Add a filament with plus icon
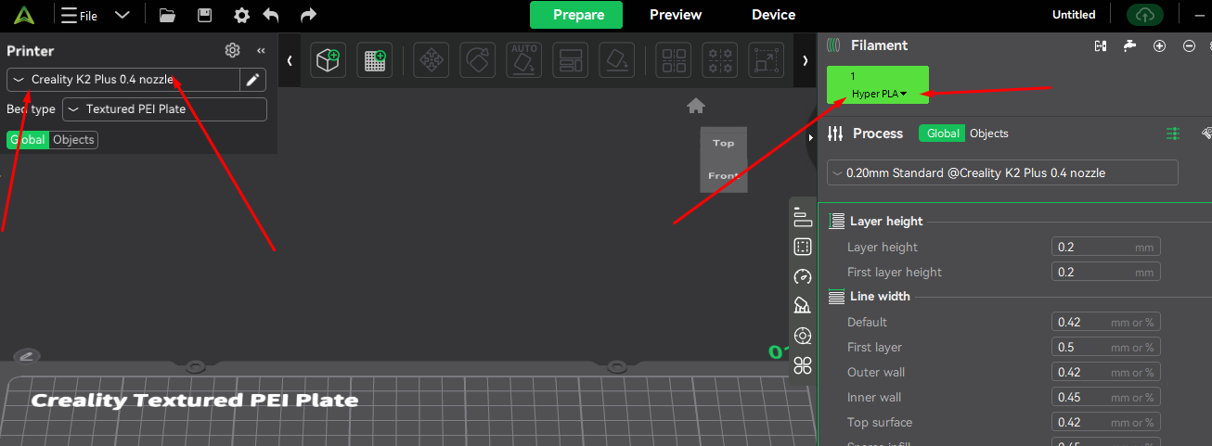1212x446 pixels. tap(1159, 45)
